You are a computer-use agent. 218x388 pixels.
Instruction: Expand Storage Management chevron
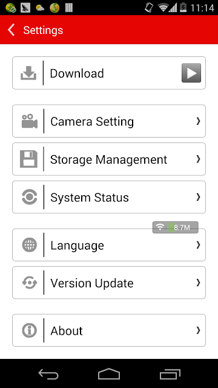198,159
